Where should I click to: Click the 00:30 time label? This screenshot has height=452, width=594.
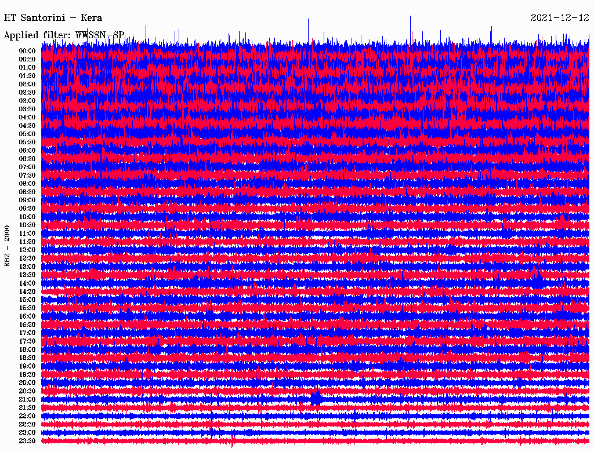click(27, 59)
